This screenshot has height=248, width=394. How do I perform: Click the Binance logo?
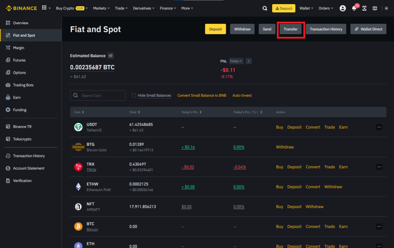point(21,8)
